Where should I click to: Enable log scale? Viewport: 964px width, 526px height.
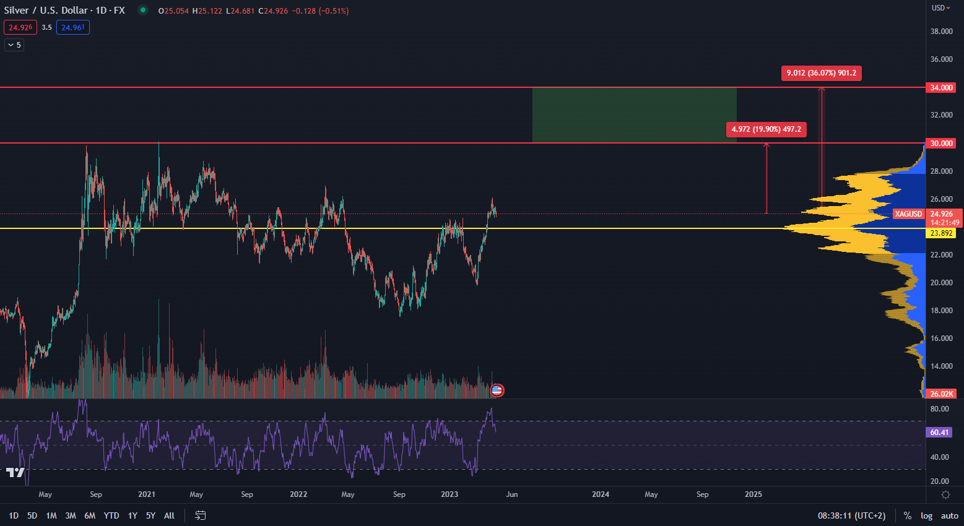pos(926,515)
